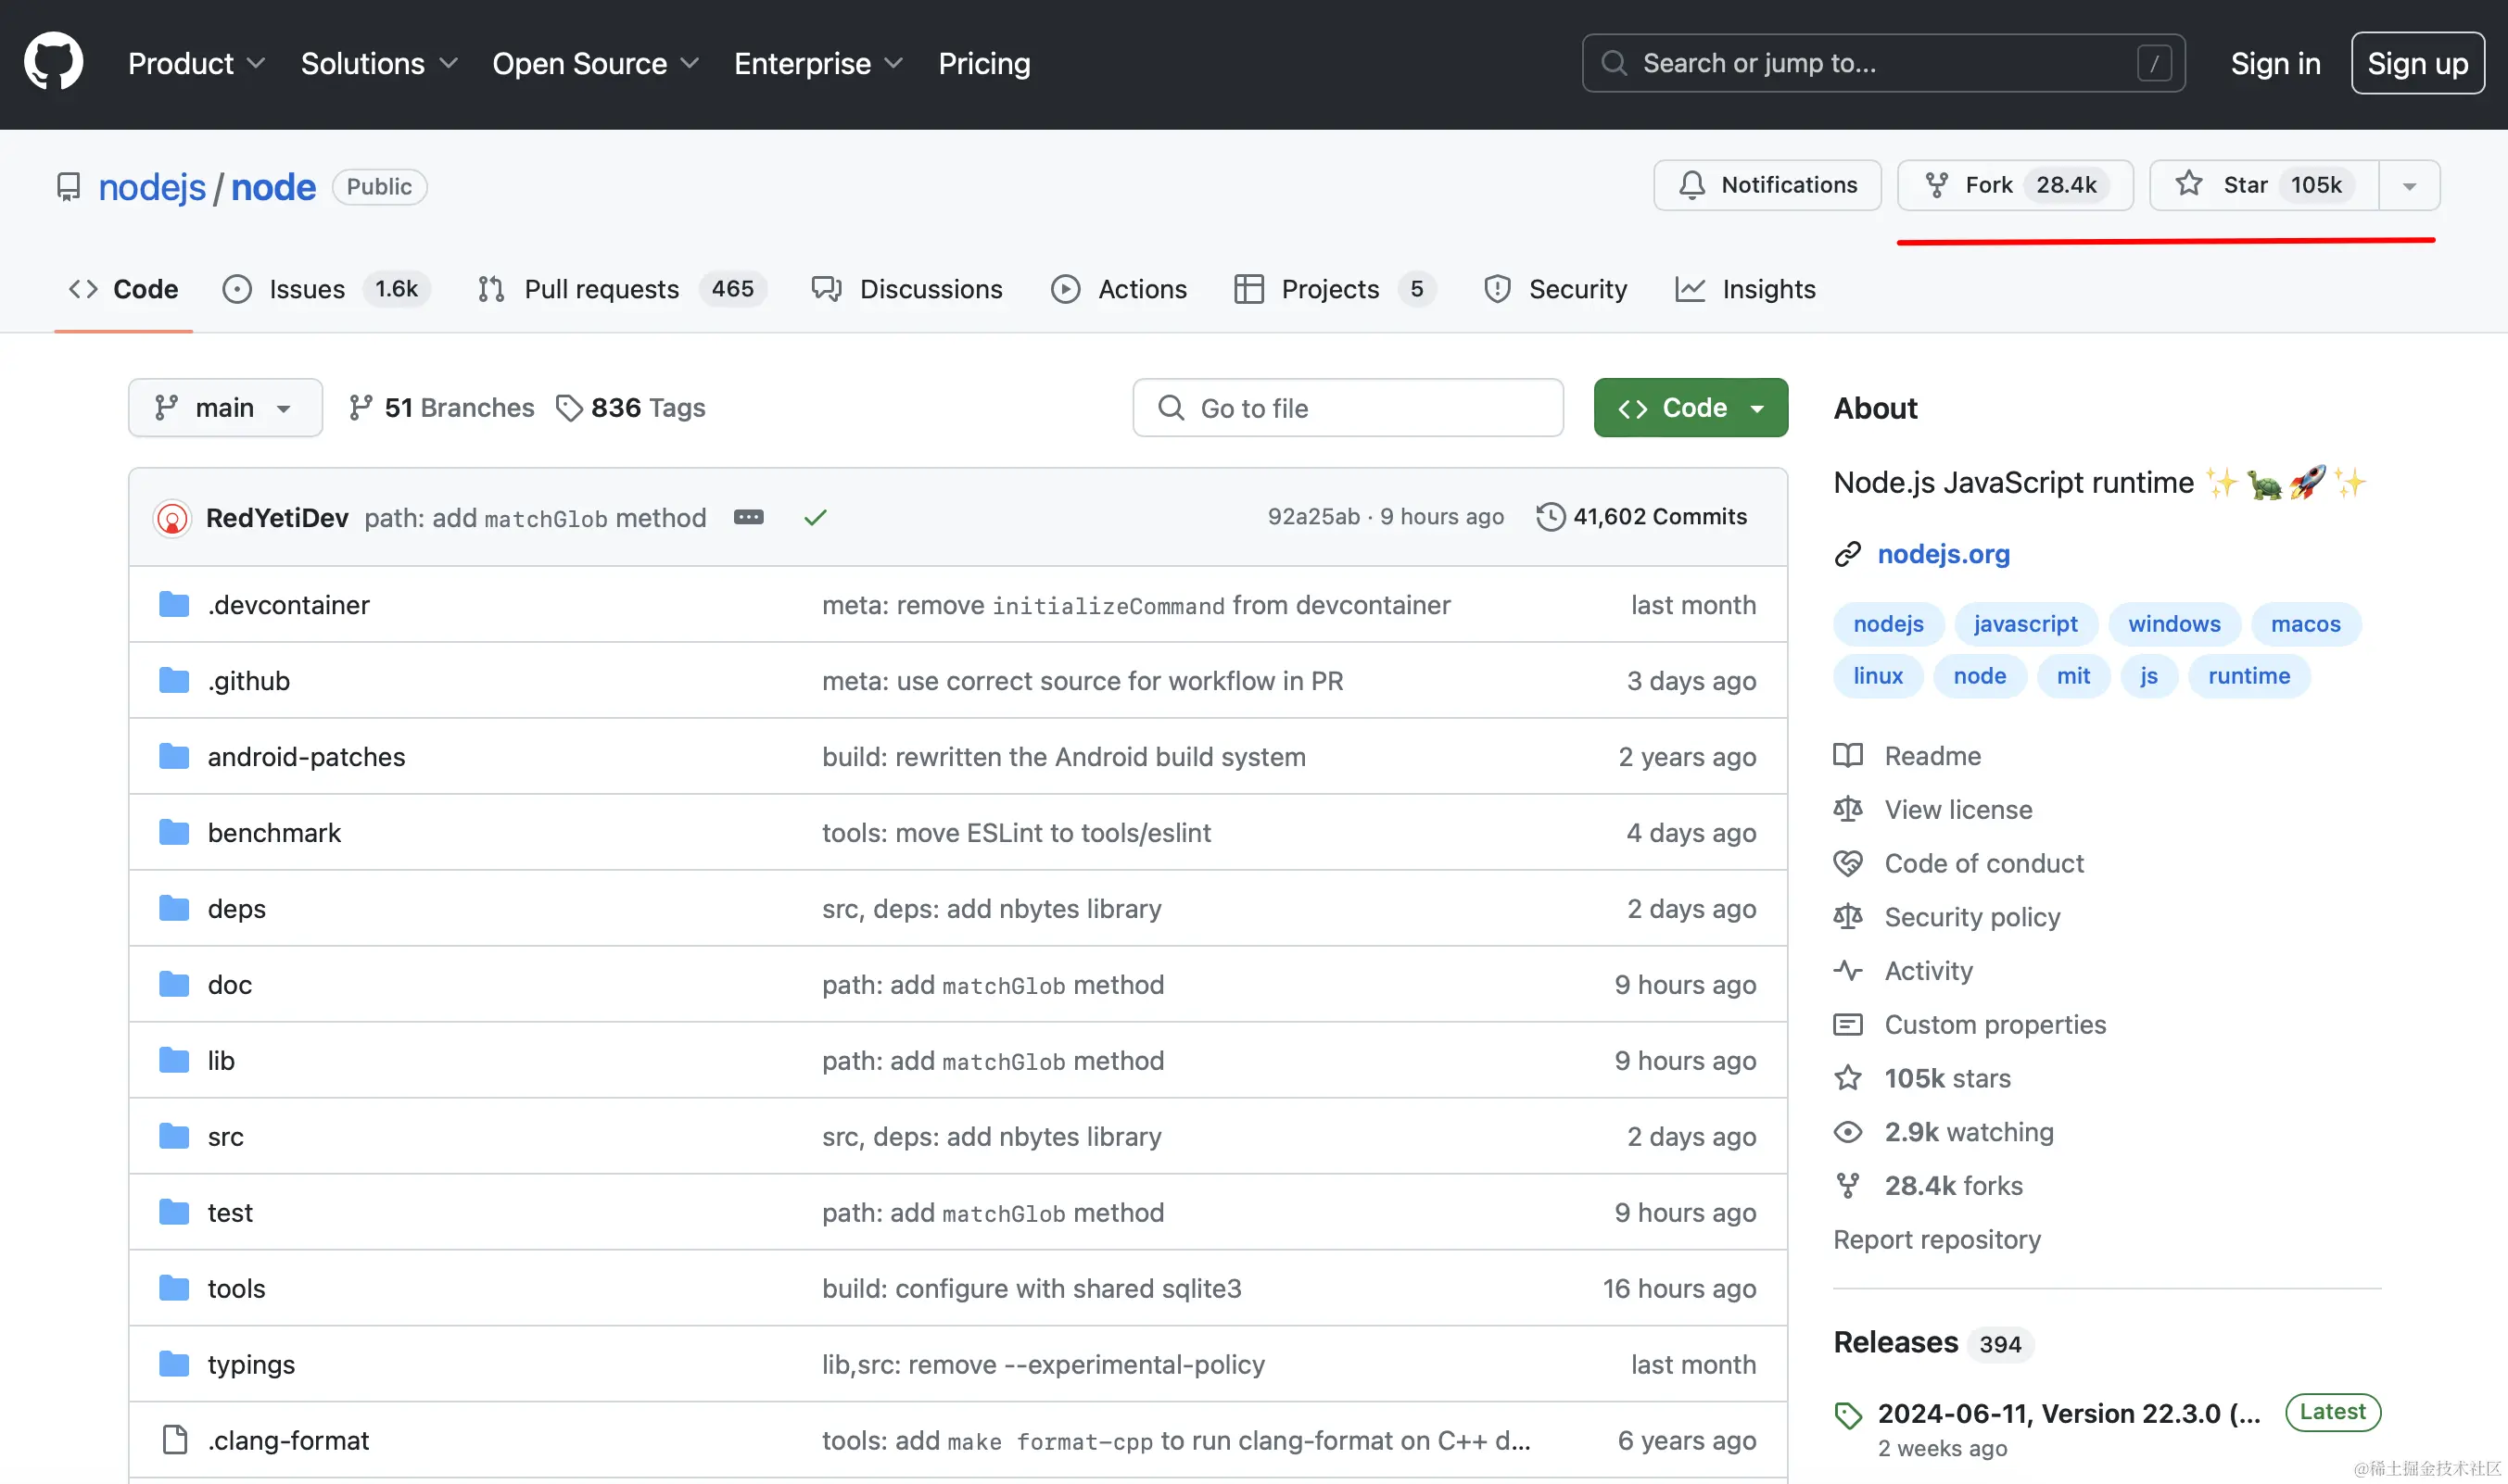Click the src folder icon
Viewport: 2508px width, 1484px height.
(174, 1136)
